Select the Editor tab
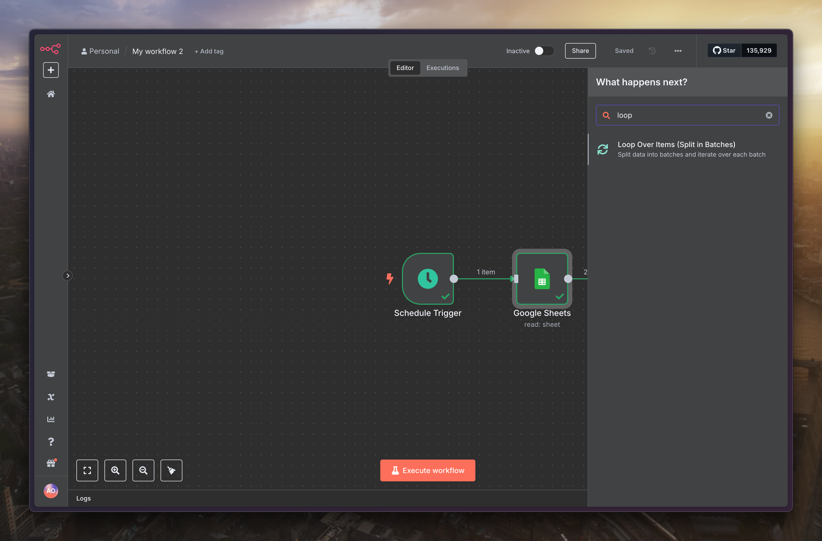This screenshot has width=822, height=541. (405, 68)
